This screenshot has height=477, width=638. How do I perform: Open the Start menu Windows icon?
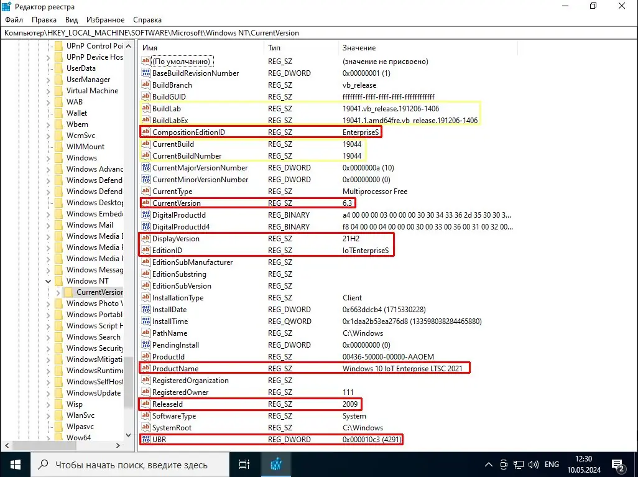[x=15, y=464]
